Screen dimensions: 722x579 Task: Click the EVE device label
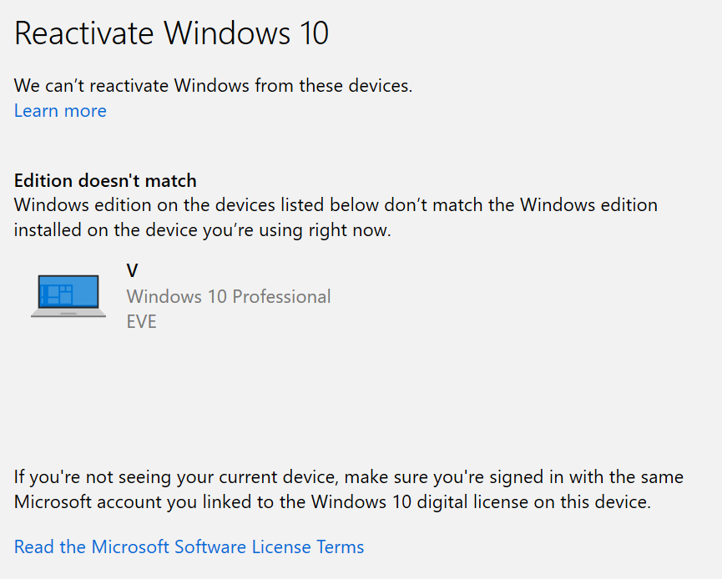click(141, 321)
